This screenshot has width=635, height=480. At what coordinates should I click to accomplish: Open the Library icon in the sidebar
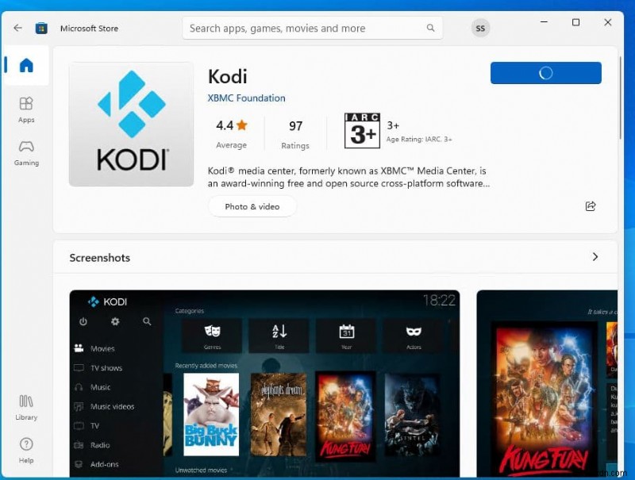pyautogui.click(x=26, y=407)
